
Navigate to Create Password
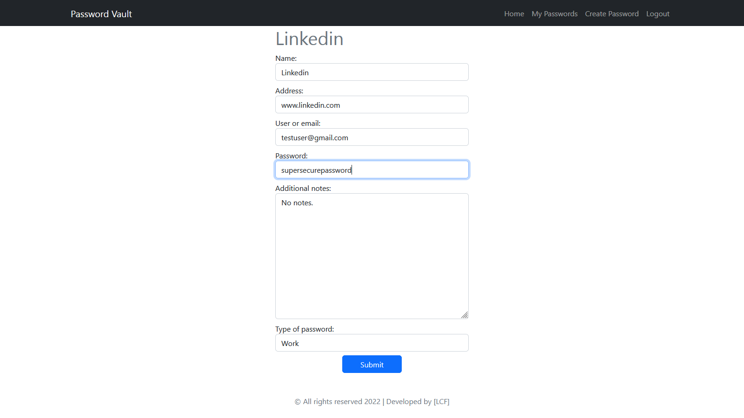click(x=611, y=14)
